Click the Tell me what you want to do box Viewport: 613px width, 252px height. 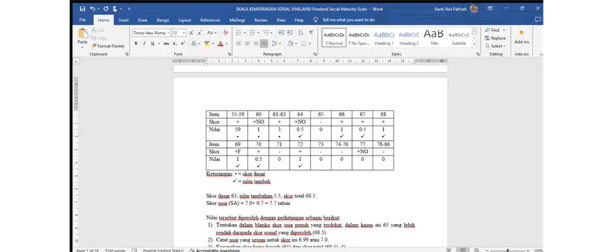pos(348,20)
